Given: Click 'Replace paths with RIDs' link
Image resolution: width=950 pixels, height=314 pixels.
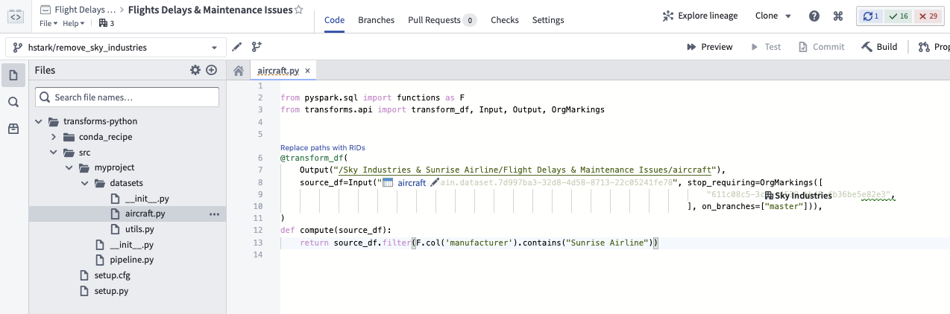Looking at the screenshot, I should tap(323, 148).
